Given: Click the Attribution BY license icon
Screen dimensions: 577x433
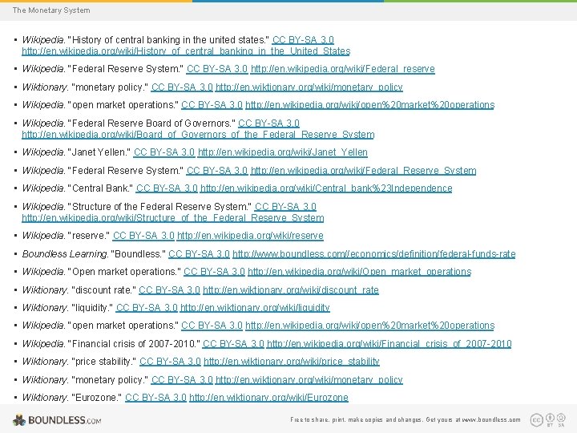Looking at the screenshot, I should pyautogui.click(x=550, y=419).
